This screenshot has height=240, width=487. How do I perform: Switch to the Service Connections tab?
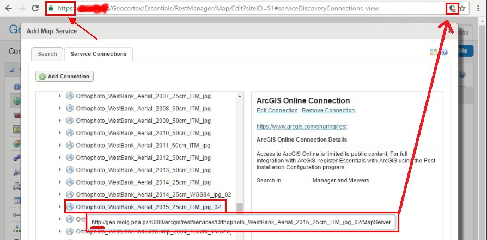[x=99, y=54]
